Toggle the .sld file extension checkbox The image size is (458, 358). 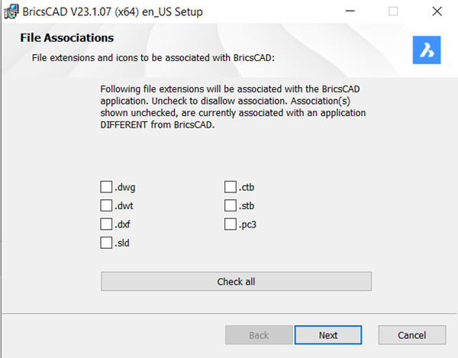coord(106,243)
